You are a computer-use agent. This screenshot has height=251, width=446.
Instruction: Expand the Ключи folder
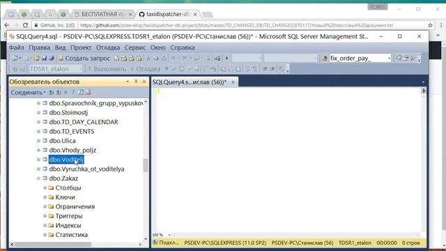pos(45,197)
